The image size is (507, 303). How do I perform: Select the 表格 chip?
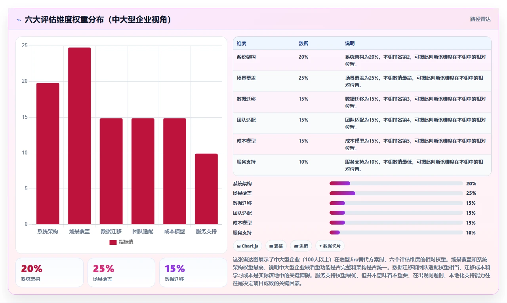[x=276, y=246]
